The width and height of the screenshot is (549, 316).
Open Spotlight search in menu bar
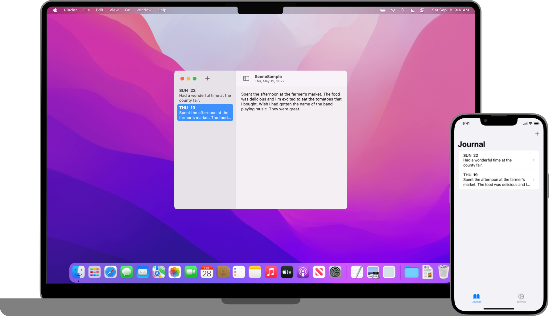click(x=402, y=10)
